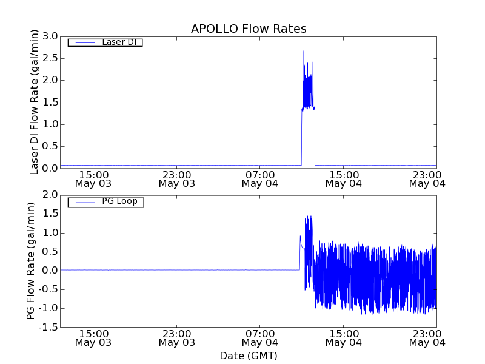Click the "PG Flow Rate (gal/min)" axis label
Viewport: 485px width, 364px height.
click(x=31, y=261)
